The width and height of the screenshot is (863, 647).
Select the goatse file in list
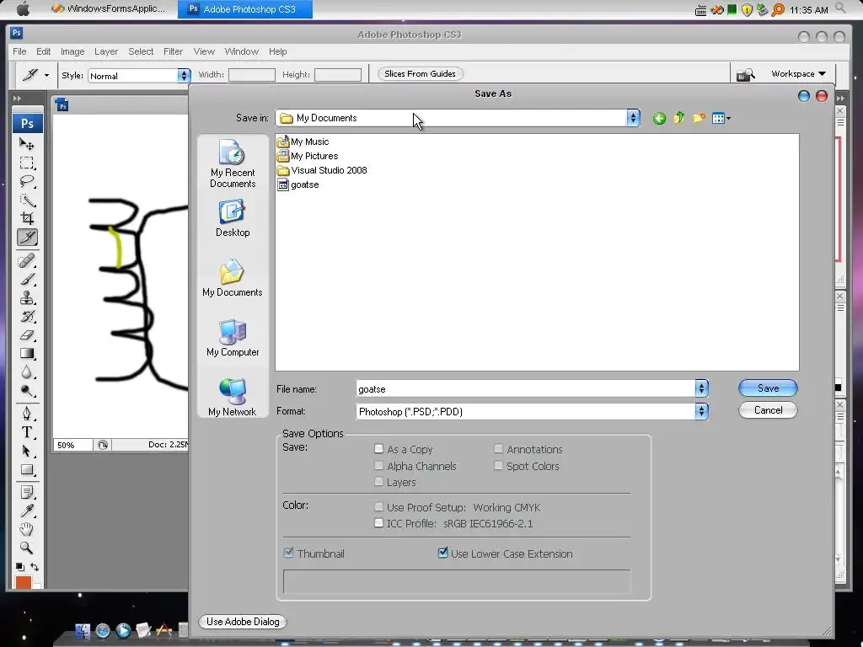299,184
